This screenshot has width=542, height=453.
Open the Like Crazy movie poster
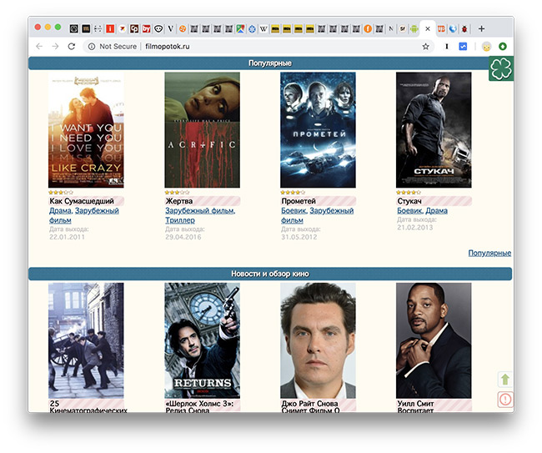click(86, 130)
